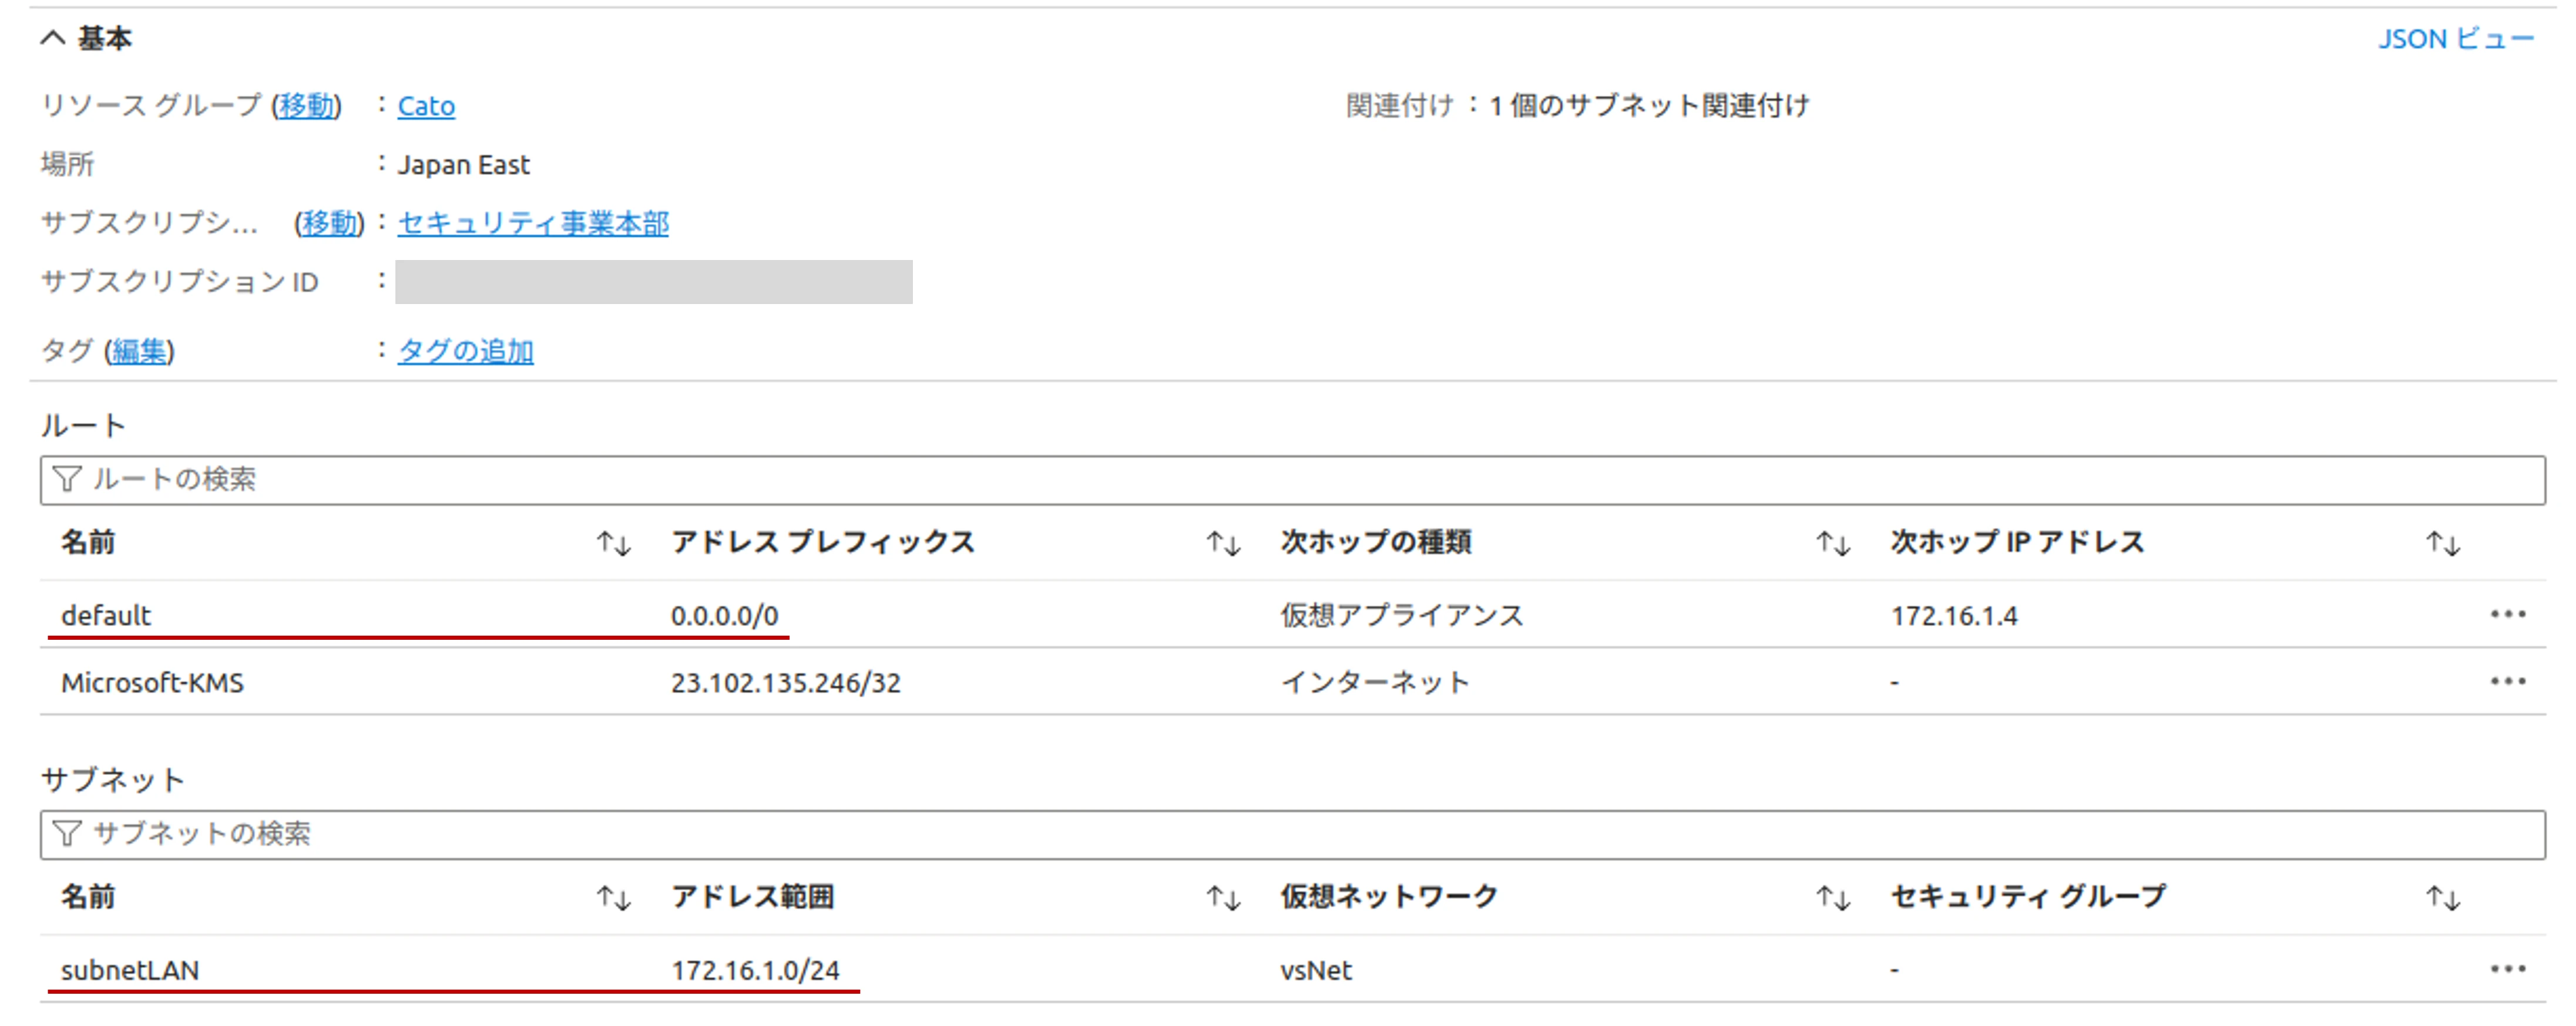The height and width of the screenshot is (1026, 2576).
Task: Sort by 次ホップ IP アドレス arrows
Action: click(x=2443, y=544)
